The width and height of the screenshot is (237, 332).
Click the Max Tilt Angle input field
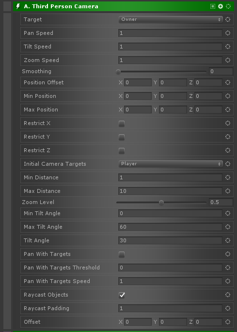170,227
